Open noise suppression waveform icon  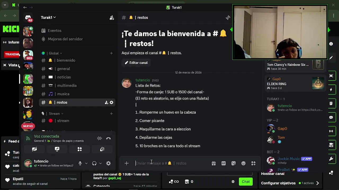(x=99, y=138)
